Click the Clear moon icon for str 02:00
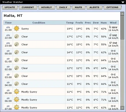This screenshot has height=112, width=126. (17, 68)
